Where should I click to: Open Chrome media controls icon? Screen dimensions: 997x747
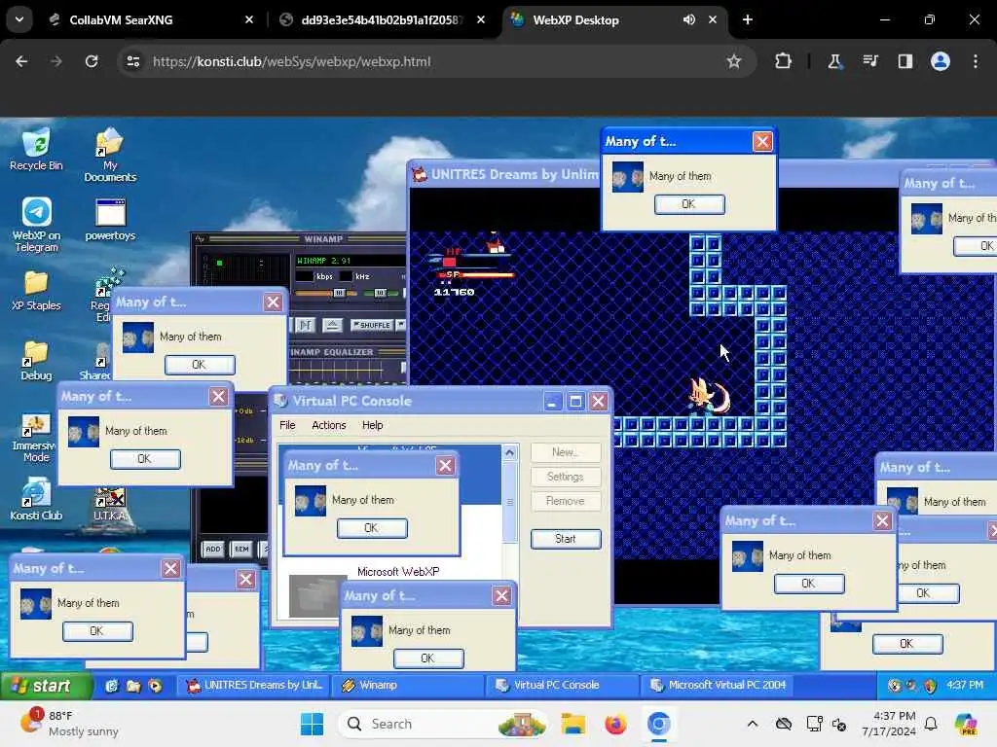tap(869, 61)
